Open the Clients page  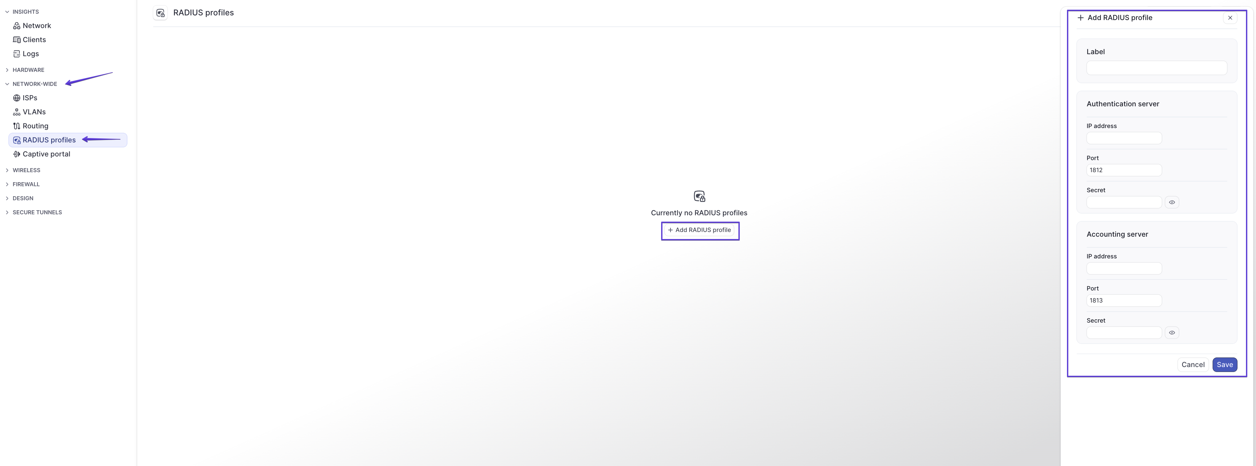pos(68,40)
